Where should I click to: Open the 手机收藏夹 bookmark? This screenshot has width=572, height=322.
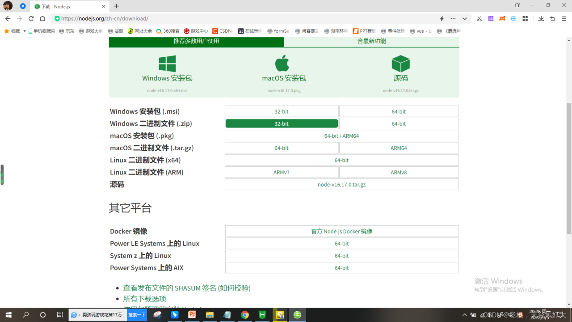pos(42,31)
